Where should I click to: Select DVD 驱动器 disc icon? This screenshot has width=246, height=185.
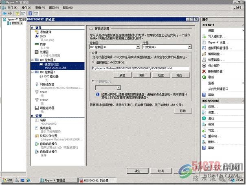coord(42,77)
